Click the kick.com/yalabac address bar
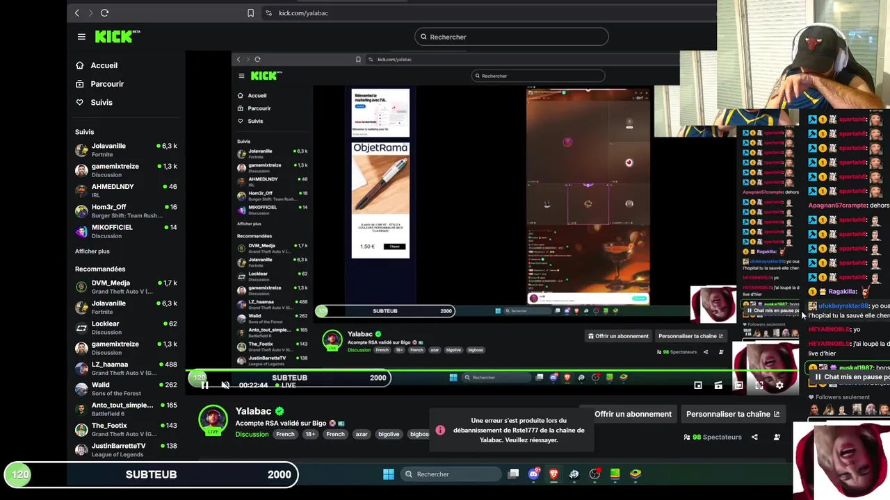This screenshot has width=890, height=500. pos(303,13)
